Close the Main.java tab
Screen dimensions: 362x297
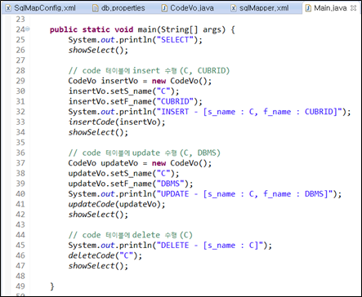coord(353,8)
